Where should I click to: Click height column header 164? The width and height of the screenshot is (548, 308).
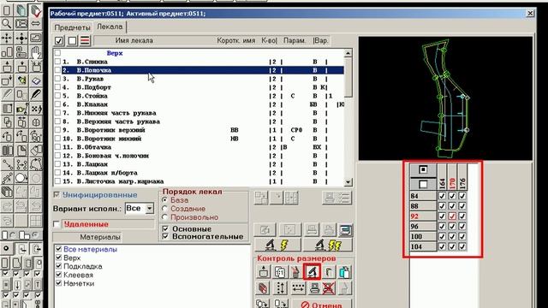(x=442, y=177)
